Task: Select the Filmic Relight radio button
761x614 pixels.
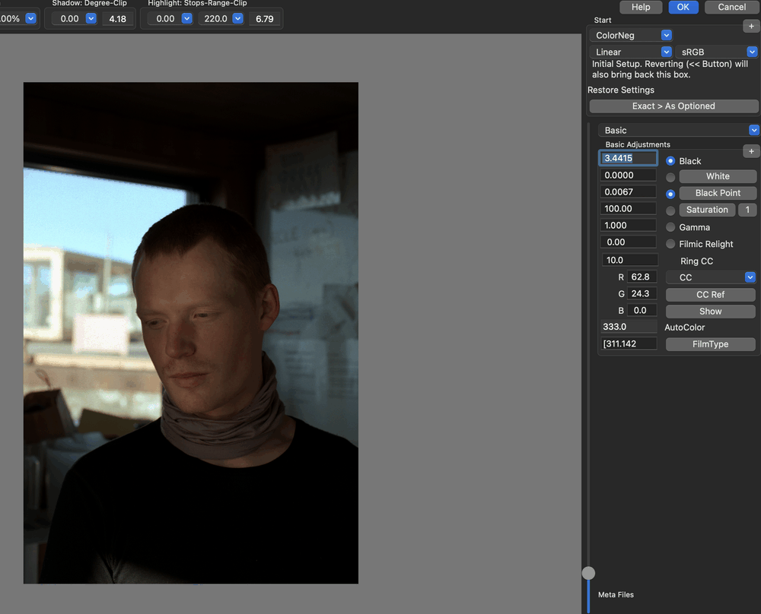Action: pos(670,244)
